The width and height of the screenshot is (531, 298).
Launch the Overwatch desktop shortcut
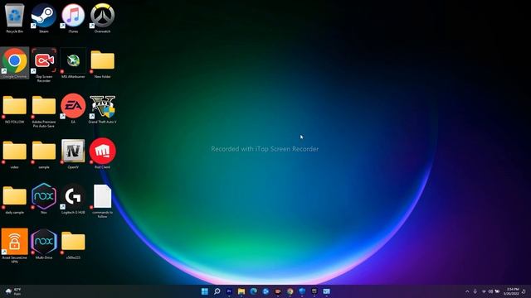[x=102, y=18]
